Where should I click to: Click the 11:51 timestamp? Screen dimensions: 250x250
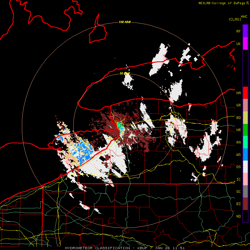[178, 248]
